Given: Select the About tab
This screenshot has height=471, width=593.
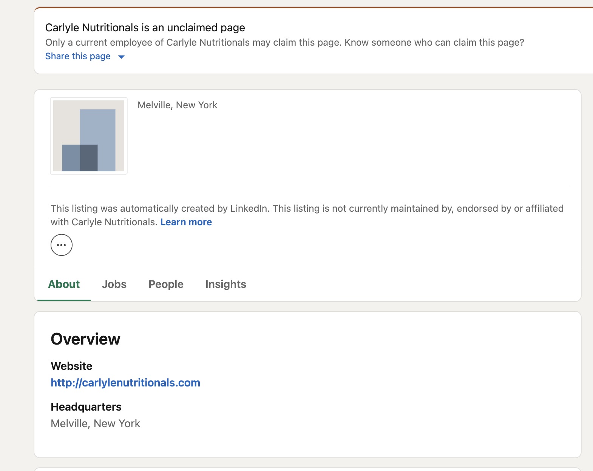Looking at the screenshot, I should [64, 284].
